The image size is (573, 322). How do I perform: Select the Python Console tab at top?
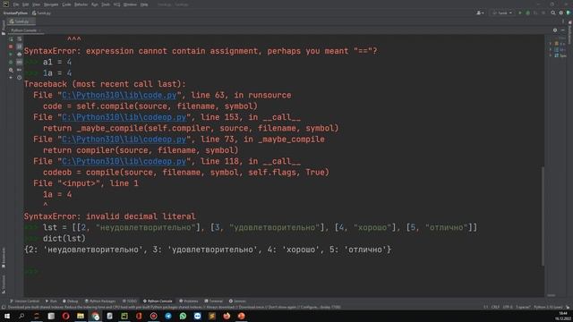[x=24, y=30]
